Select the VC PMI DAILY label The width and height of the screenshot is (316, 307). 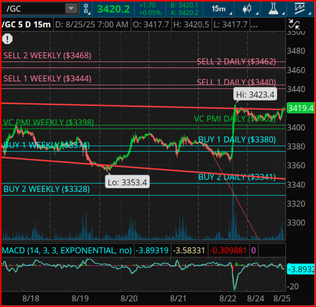[234, 119]
